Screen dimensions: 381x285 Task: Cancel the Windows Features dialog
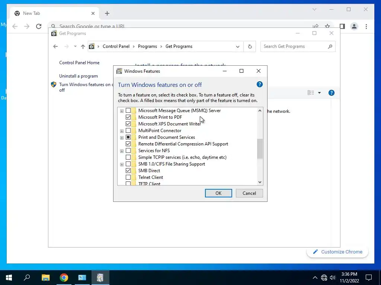(249, 193)
